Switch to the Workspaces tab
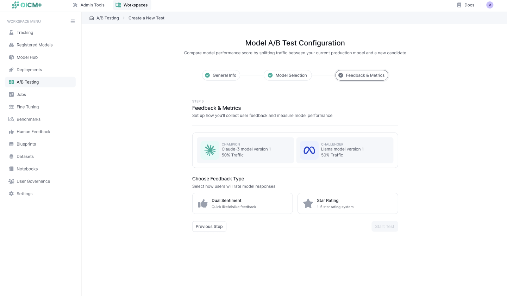Image resolution: width=507 pixels, height=296 pixels. pyautogui.click(x=132, y=5)
